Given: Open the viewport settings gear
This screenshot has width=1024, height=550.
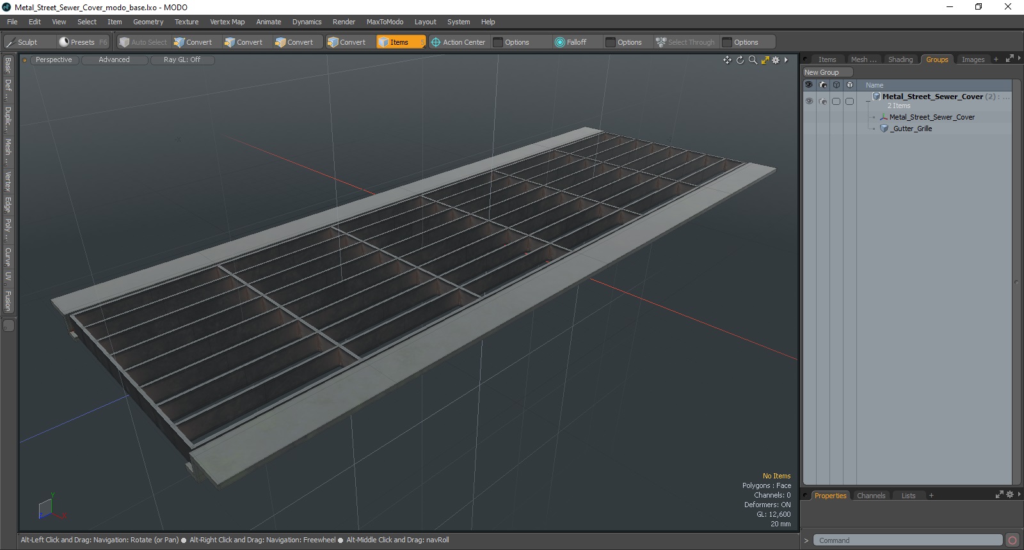Looking at the screenshot, I should click(776, 60).
